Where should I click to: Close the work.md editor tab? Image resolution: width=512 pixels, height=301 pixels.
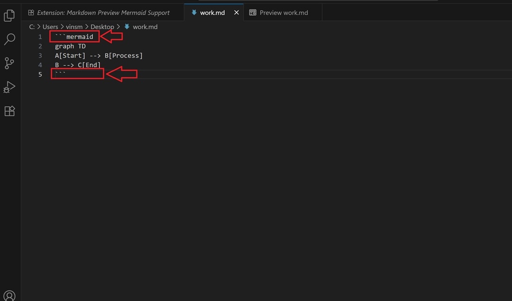click(236, 12)
